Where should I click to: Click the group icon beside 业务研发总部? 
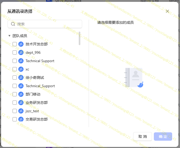[x=21, y=103]
